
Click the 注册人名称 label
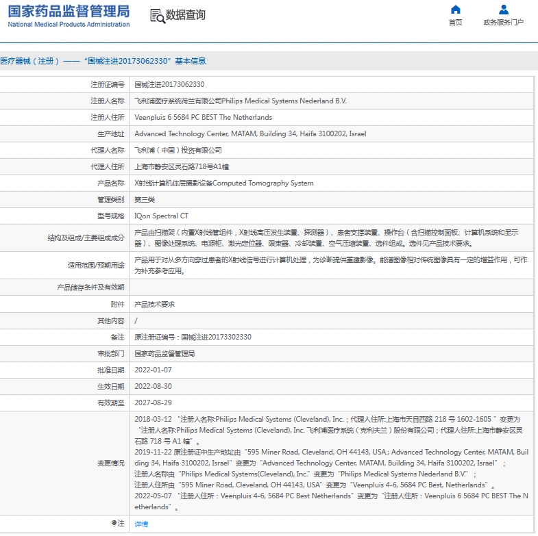point(108,101)
